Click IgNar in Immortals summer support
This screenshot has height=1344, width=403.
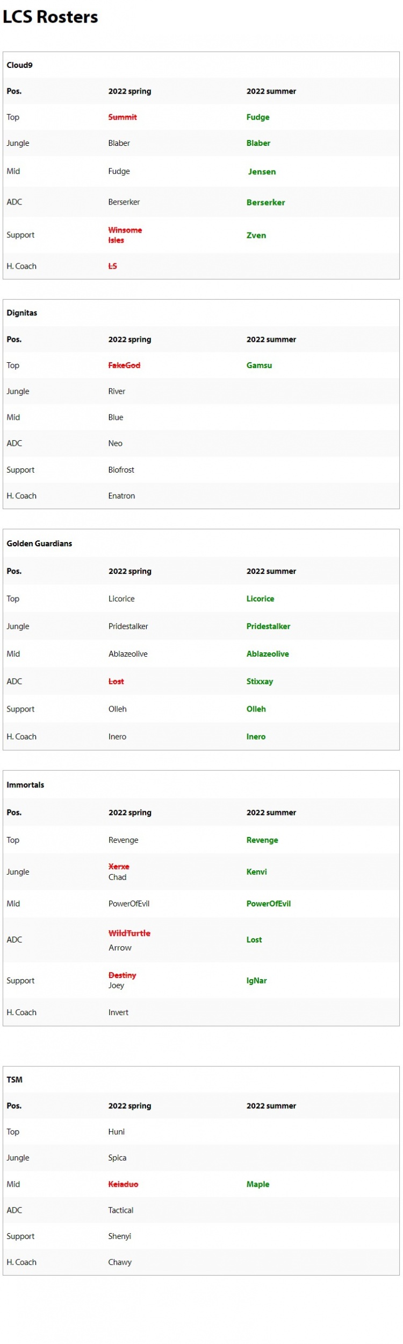click(256, 981)
